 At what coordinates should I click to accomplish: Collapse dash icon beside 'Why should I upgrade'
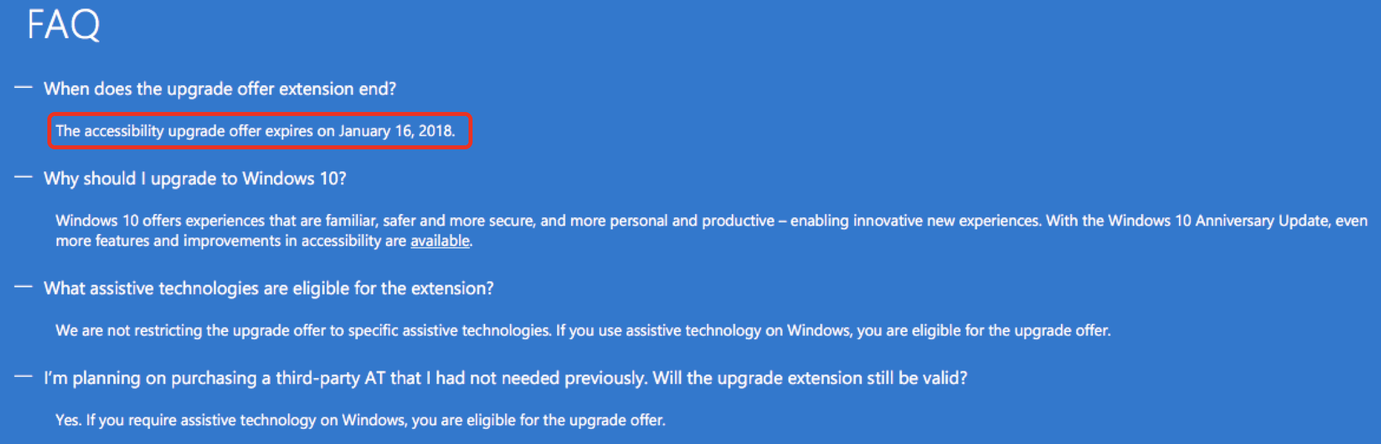[x=23, y=177]
